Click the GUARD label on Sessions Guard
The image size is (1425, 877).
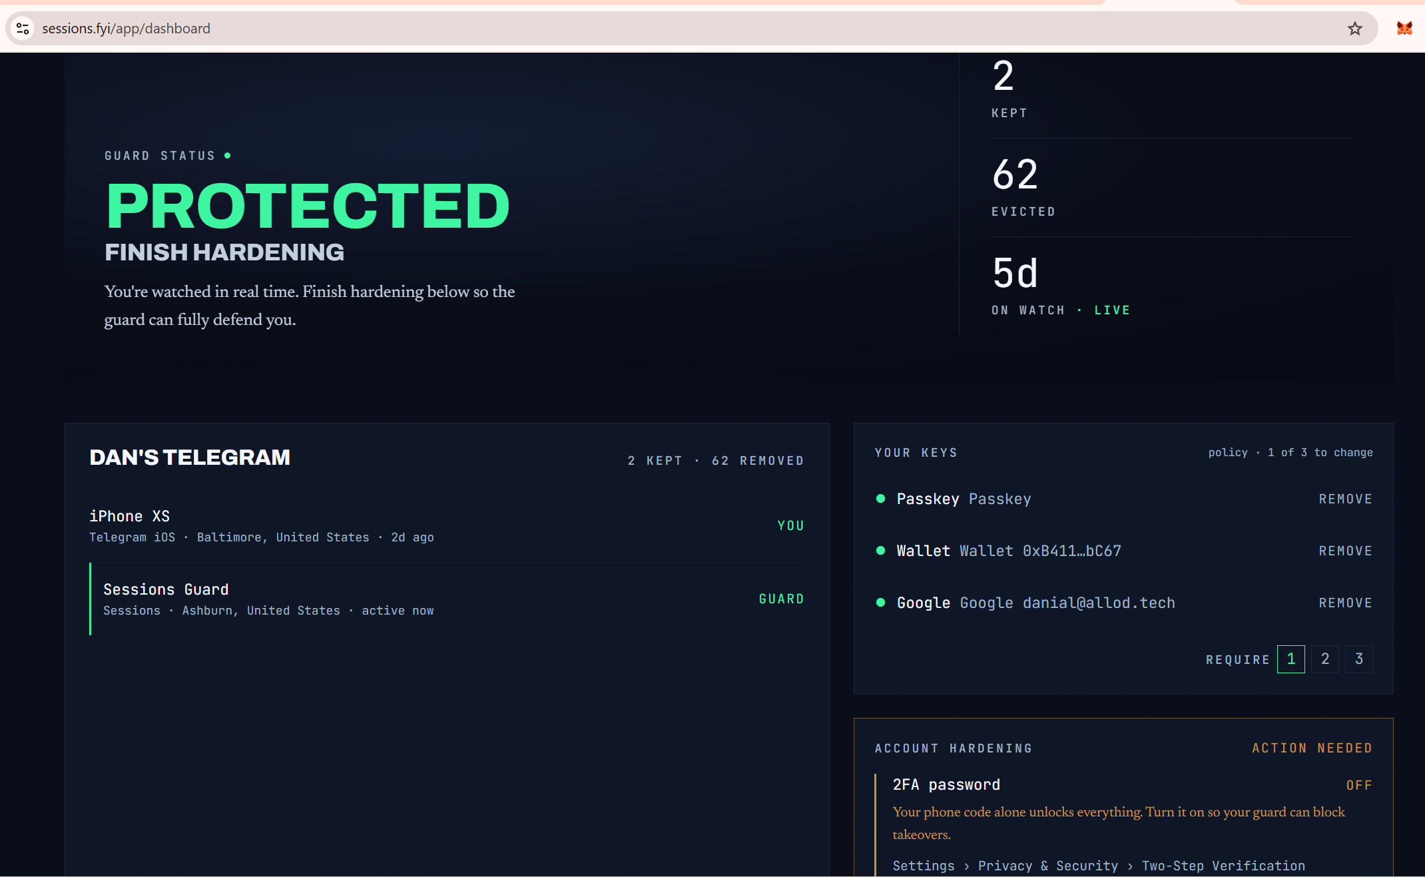point(781,599)
